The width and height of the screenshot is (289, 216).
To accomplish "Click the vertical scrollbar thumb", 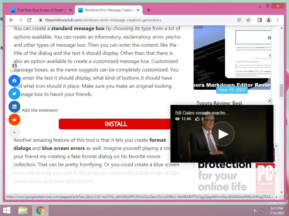I will 281,91.
